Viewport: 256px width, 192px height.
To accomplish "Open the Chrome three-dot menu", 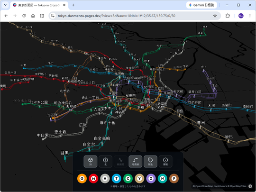I will [250, 16].
